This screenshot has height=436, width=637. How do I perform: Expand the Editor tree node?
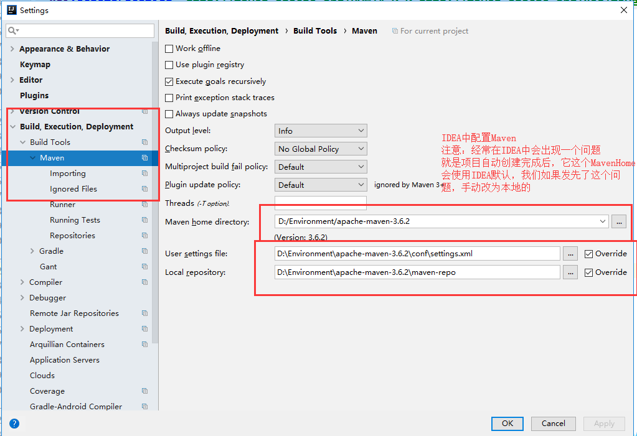pyautogui.click(x=12, y=80)
